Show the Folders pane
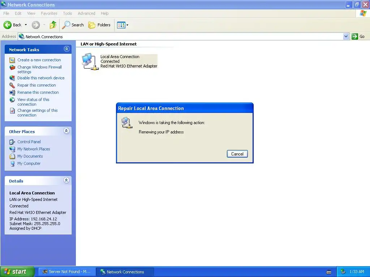This screenshot has height=277, width=370. [99, 25]
